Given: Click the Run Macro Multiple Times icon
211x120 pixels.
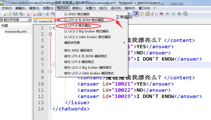Looking at the screenshot, I should coord(179,14).
